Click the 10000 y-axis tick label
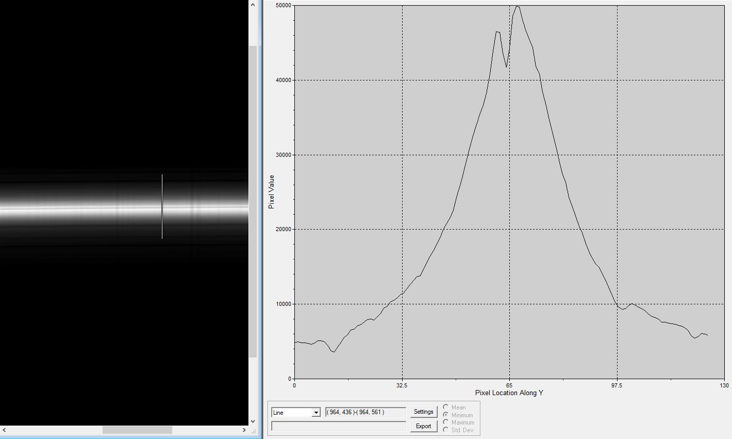 coord(284,304)
